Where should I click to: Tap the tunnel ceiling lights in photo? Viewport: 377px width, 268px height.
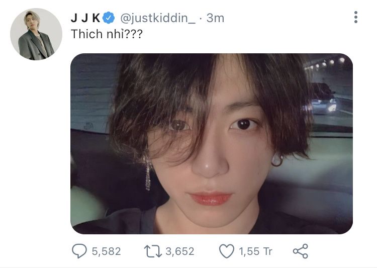point(326,63)
